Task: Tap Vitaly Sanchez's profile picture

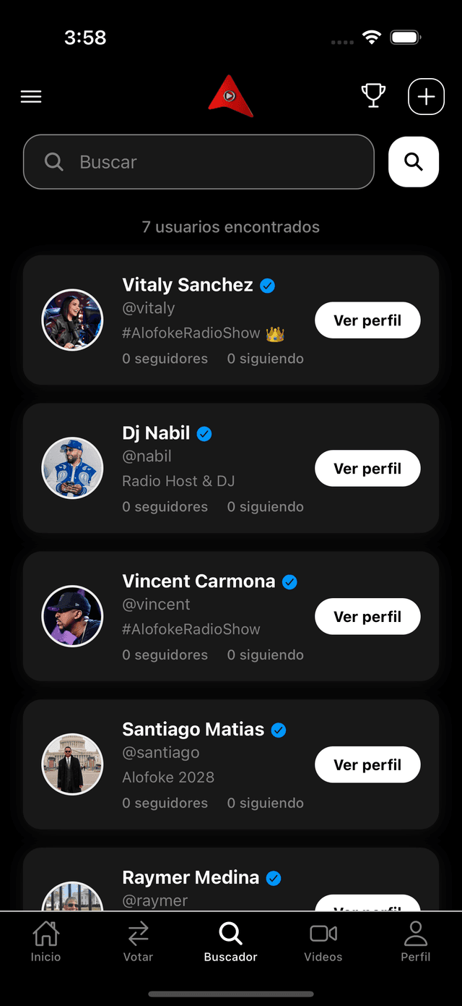Action: pyautogui.click(x=72, y=320)
